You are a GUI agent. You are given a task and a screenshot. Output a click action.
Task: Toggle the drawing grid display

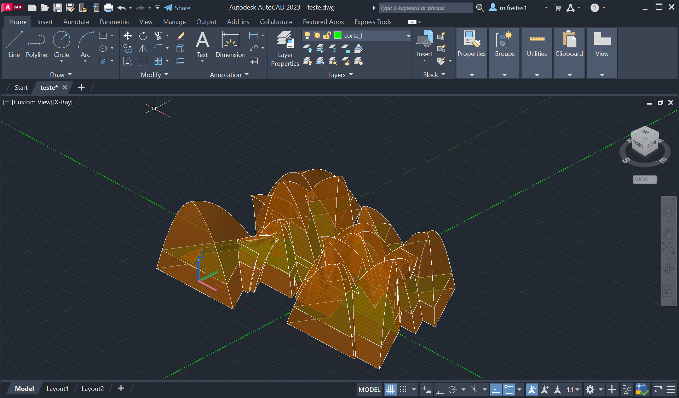click(x=390, y=390)
